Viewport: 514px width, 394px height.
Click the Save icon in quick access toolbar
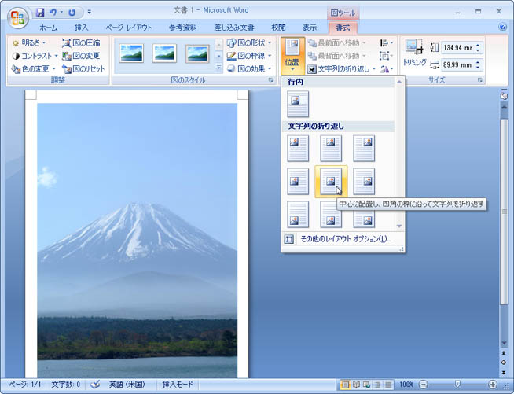point(40,13)
